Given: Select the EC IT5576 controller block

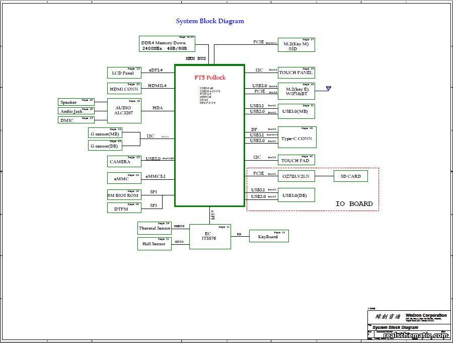Looking at the screenshot, I should coord(210,236).
